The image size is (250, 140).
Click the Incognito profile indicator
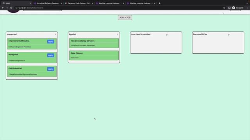[x=238, y=8]
